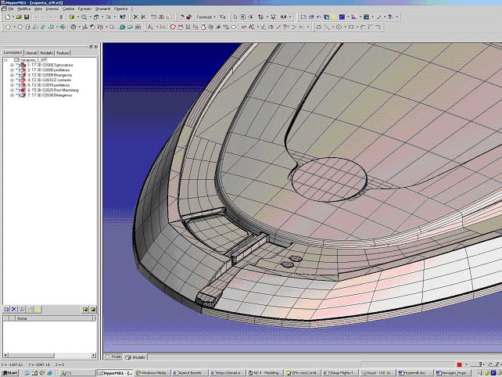Open the Vista menu

pyautogui.click(x=38, y=9)
